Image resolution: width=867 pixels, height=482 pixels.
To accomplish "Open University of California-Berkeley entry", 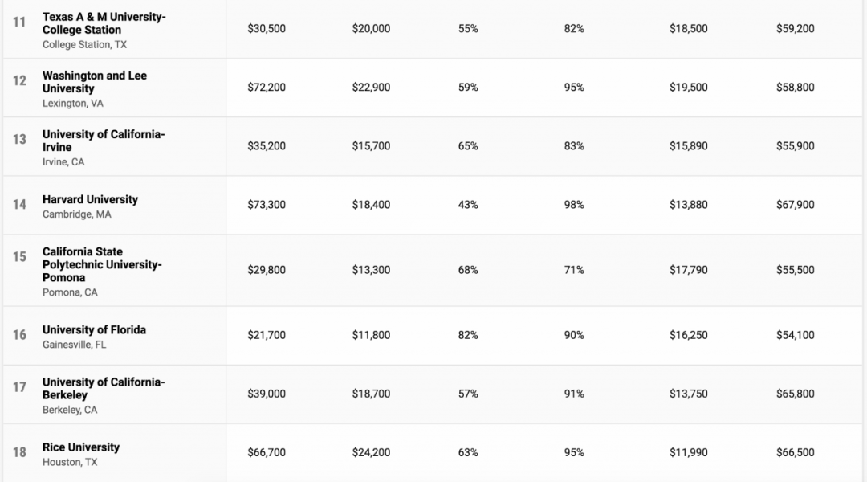I will [x=104, y=388].
